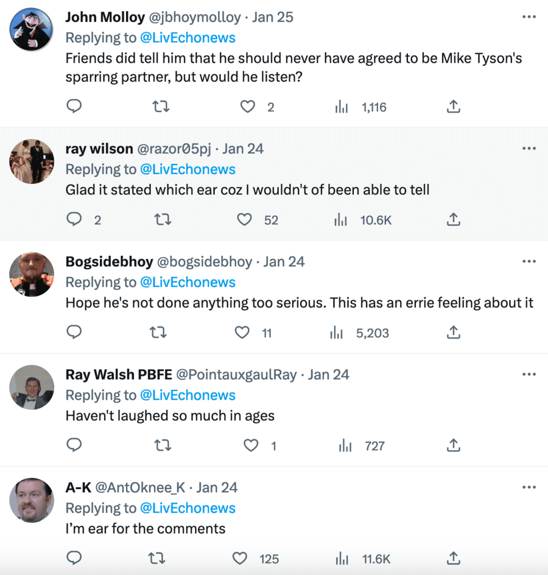
Task: Share John Molloy's tweet
Action: (453, 107)
